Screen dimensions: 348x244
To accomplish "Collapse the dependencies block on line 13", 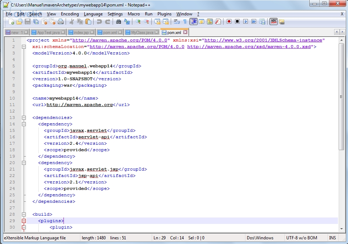I will coord(24,118).
